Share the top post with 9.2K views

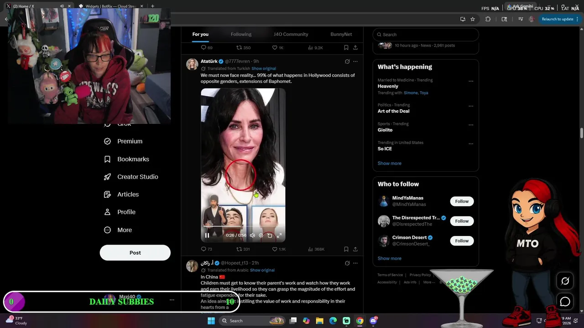[x=355, y=47]
